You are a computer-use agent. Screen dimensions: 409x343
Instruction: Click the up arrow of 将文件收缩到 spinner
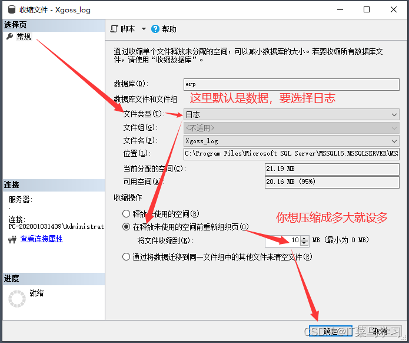304,238
